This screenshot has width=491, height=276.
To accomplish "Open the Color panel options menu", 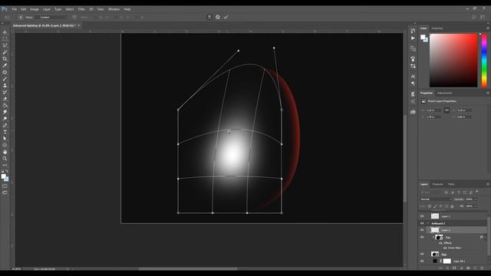I will (488, 28).
